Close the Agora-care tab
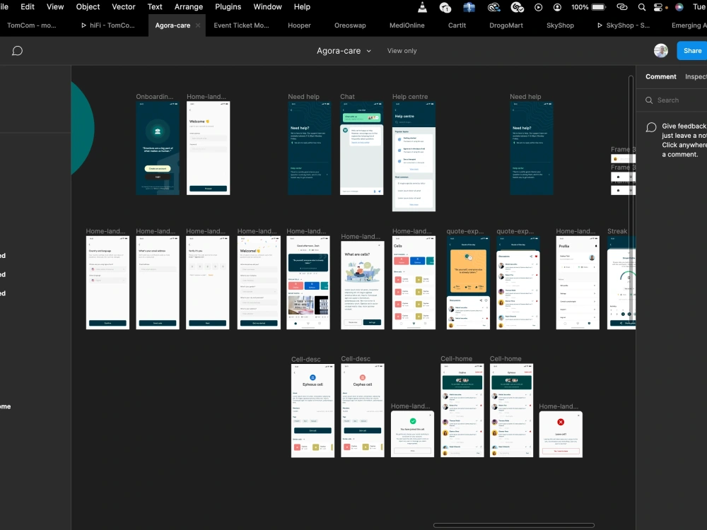 click(198, 25)
